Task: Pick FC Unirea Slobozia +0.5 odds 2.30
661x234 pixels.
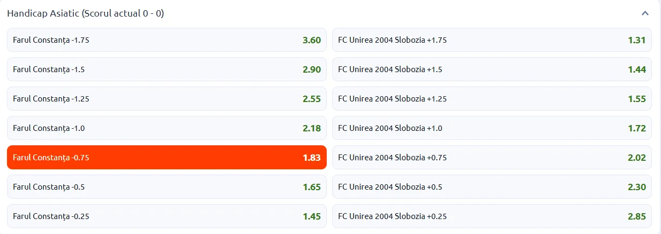Action: (492, 187)
